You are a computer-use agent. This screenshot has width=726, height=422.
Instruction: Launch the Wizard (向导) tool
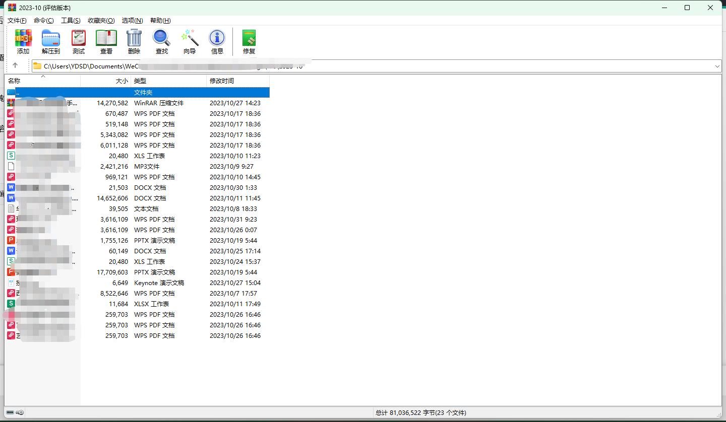tap(190, 41)
